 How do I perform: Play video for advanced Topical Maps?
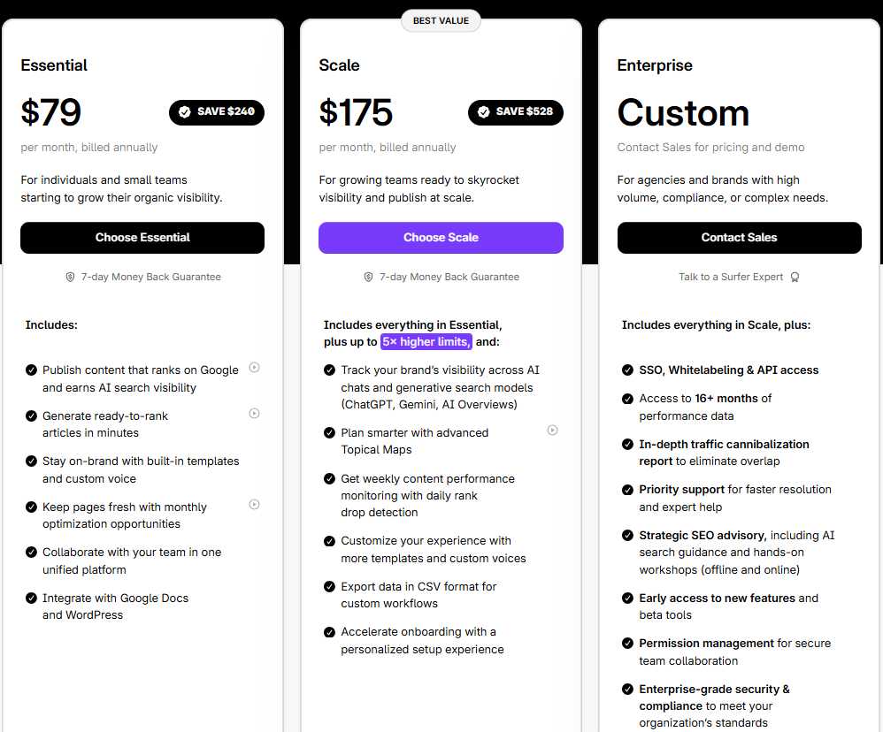(x=552, y=430)
